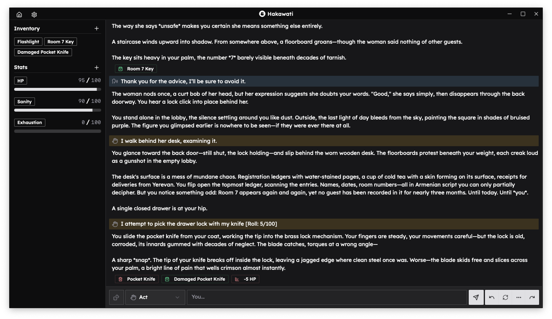Image resolution: width=552 pixels, height=319 pixels.
Task: Focus the "You..." message input field
Action: tap(327, 297)
